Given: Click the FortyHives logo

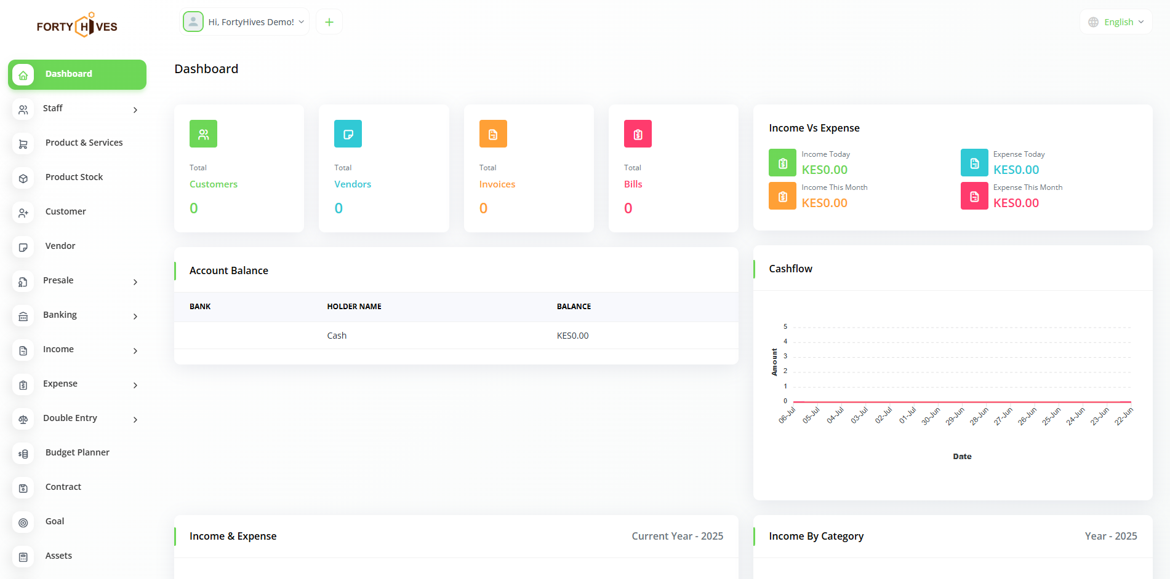Looking at the screenshot, I should click(x=77, y=26).
